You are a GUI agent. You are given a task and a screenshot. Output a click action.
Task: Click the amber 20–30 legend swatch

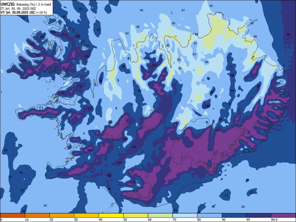coord(62,215)
